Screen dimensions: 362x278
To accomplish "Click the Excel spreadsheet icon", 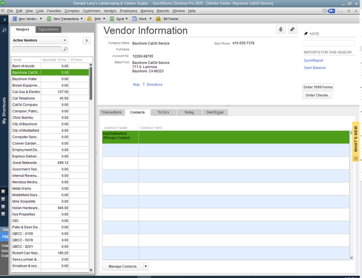I will pos(112,19).
